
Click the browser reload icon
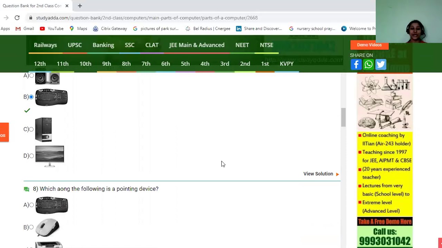(17, 18)
